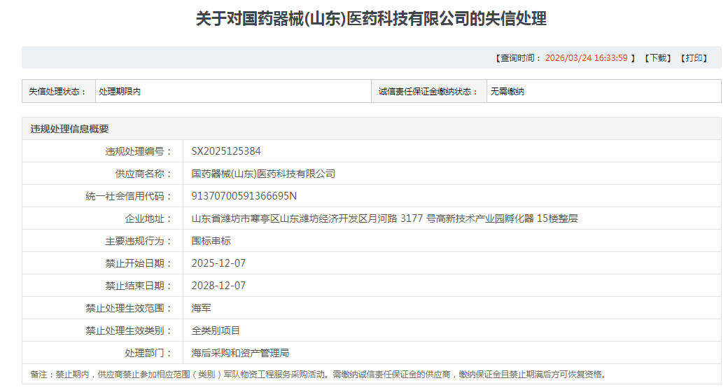
Task: Select the query time 2026/03/24 16:33:59
Action: pyautogui.click(x=586, y=58)
